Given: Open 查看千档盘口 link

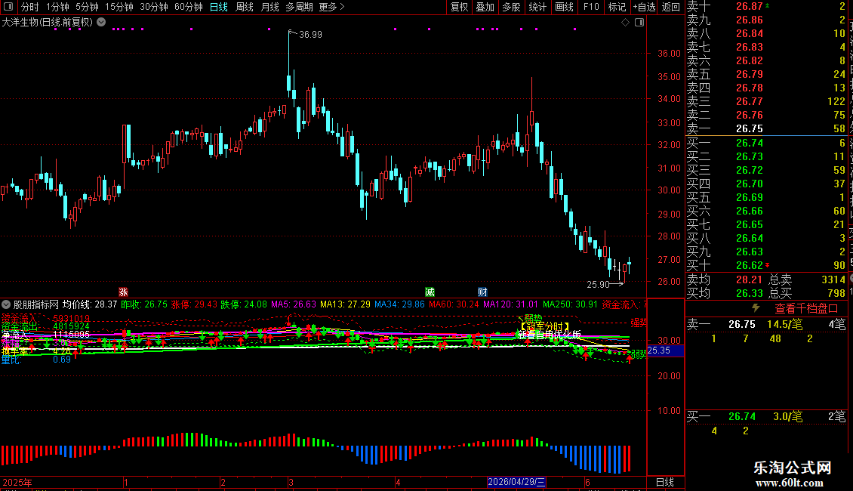Looking at the screenshot, I should click(x=806, y=309).
